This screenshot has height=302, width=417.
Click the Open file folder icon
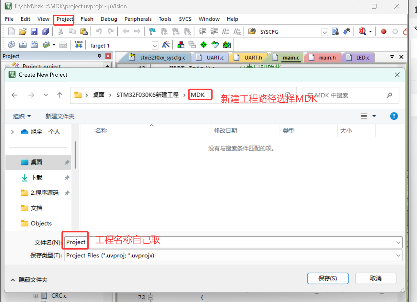(23, 31)
